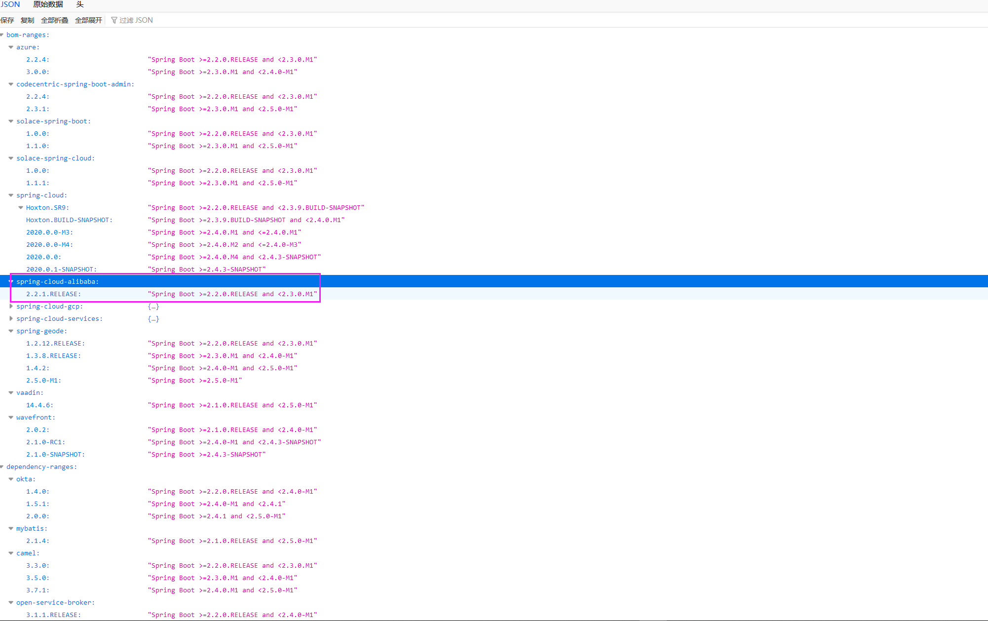Open the 头 headers tab

(80, 4)
